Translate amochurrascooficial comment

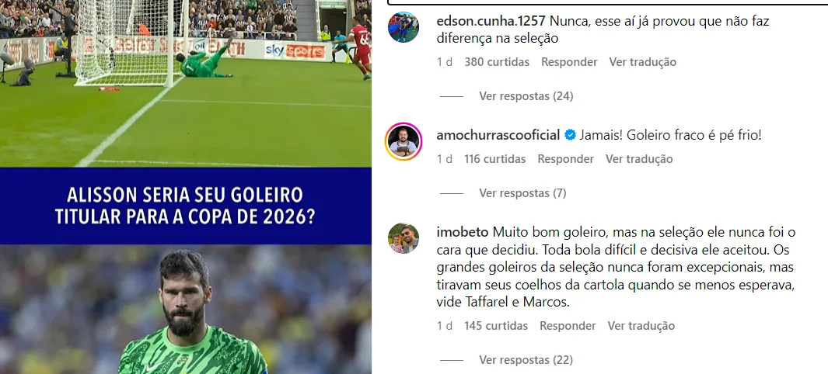click(639, 159)
